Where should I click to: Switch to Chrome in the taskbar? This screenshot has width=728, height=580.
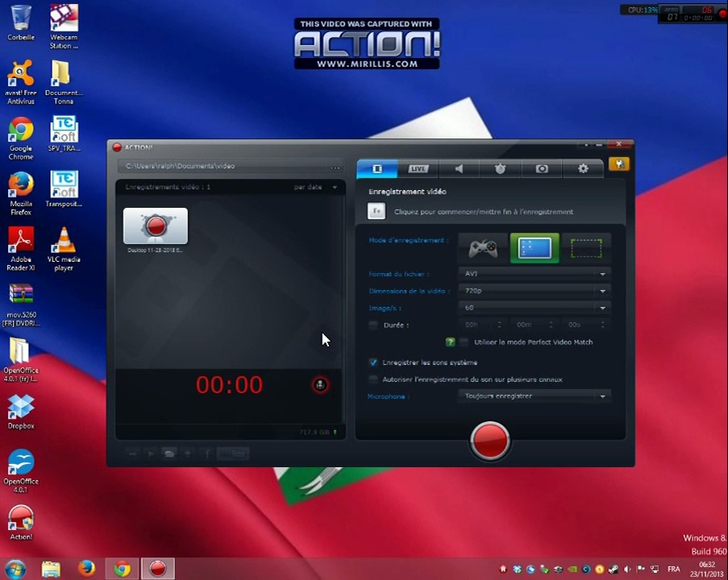pyautogui.click(x=122, y=569)
